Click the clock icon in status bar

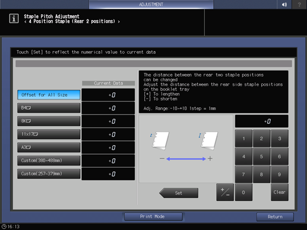point(4,226)
